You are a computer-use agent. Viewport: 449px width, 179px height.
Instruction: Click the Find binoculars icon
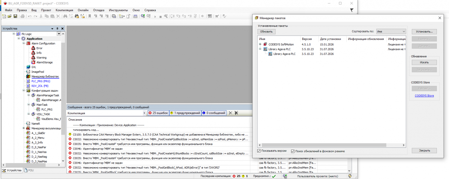(x=65, y=16)
